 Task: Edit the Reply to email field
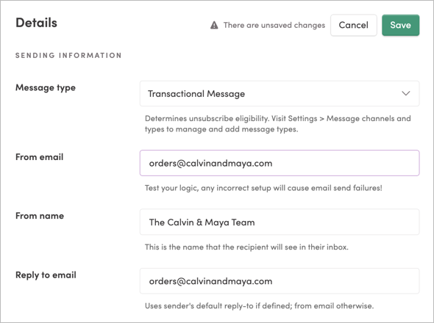[280, 281]
